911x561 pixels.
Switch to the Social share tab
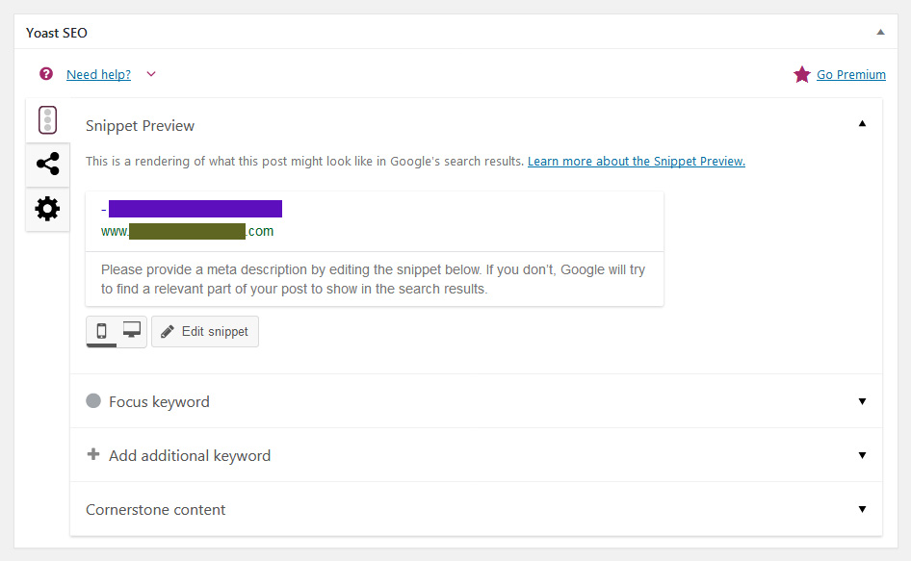pyautogui.click(x=47, y=164)
